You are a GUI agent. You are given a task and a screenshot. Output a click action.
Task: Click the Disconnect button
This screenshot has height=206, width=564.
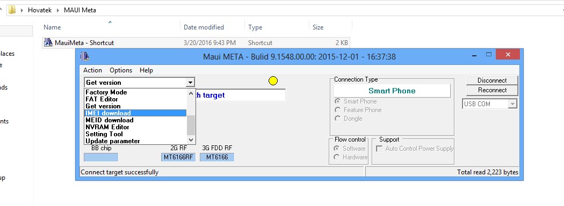(492, 80)
